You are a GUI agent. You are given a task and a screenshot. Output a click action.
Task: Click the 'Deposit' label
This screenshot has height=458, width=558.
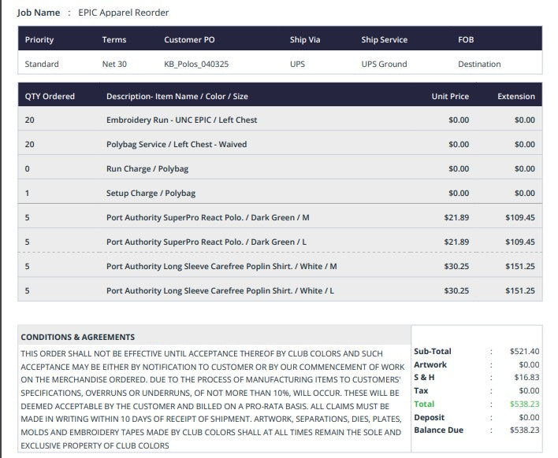430,417
